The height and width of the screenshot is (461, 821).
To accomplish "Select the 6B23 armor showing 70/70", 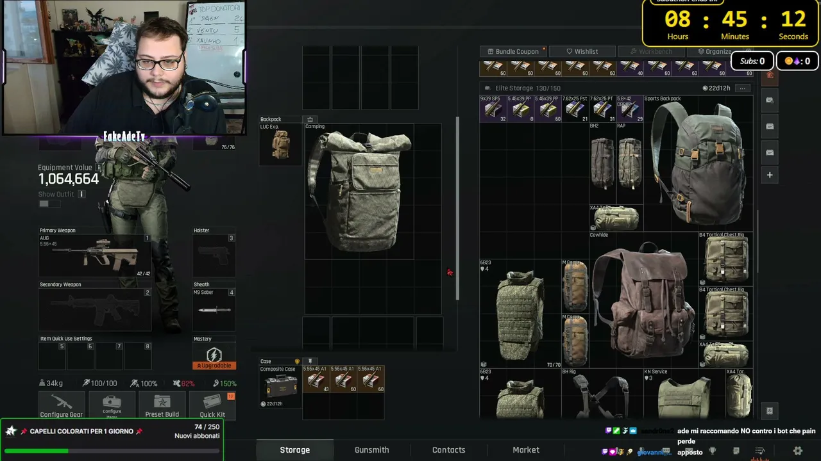I will [x=520, y=314].
